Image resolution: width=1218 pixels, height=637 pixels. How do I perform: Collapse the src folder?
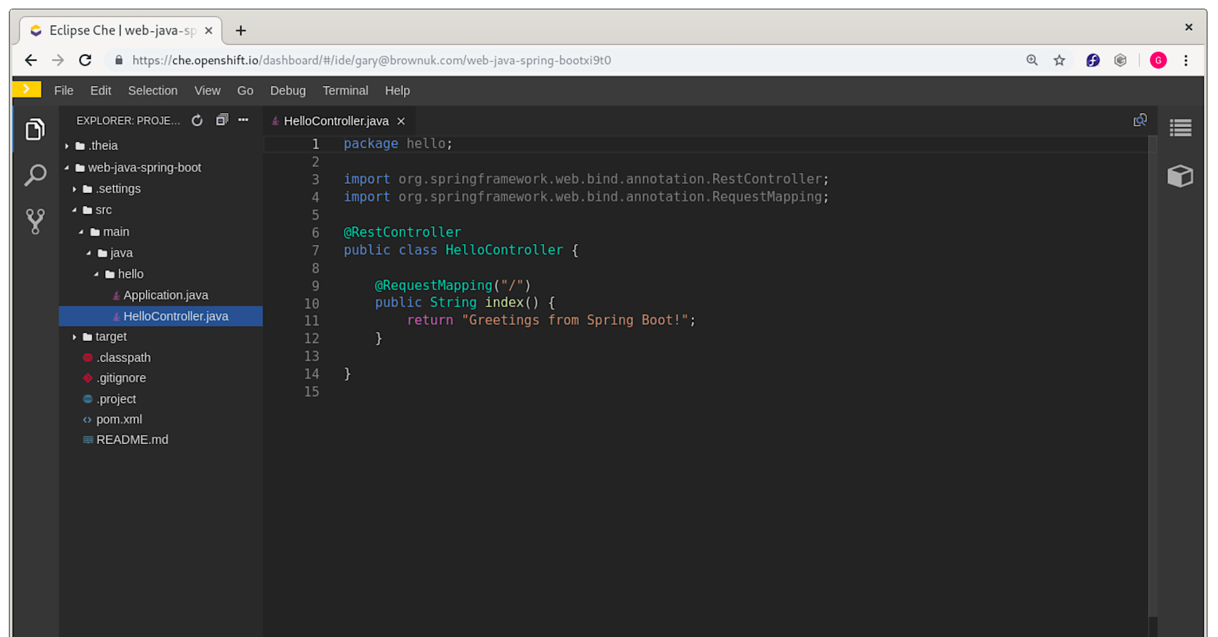[x=75, y=210]
